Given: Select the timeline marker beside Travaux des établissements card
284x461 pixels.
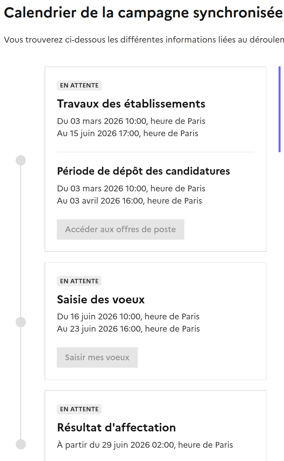Looking at the screenshot, I should [x=21, y=160].
